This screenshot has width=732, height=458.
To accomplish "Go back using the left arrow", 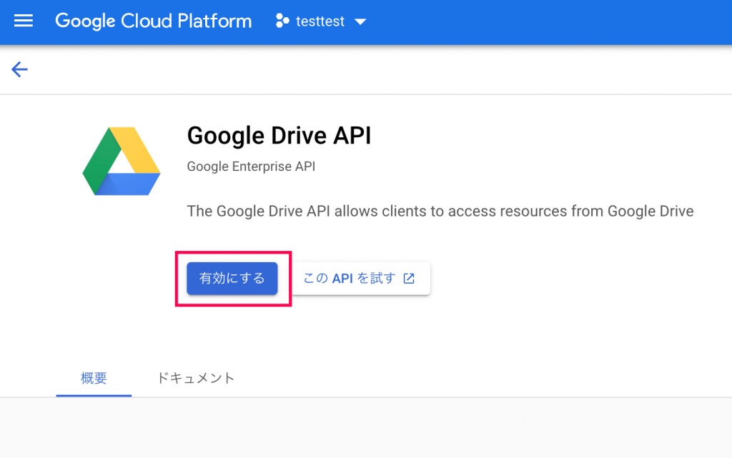I will click(x=19, y=69).
